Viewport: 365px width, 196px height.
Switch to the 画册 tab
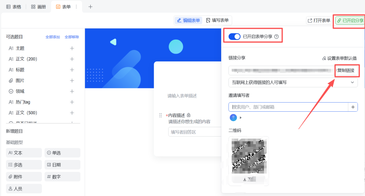tap(38, 6)
